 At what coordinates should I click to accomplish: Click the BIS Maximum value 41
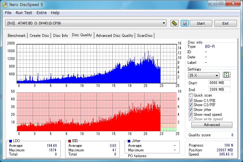(x=114, y=150)
